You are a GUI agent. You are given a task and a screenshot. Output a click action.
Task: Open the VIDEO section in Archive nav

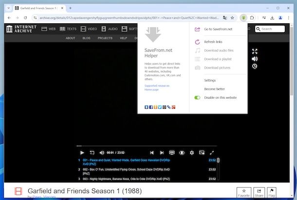89,29
